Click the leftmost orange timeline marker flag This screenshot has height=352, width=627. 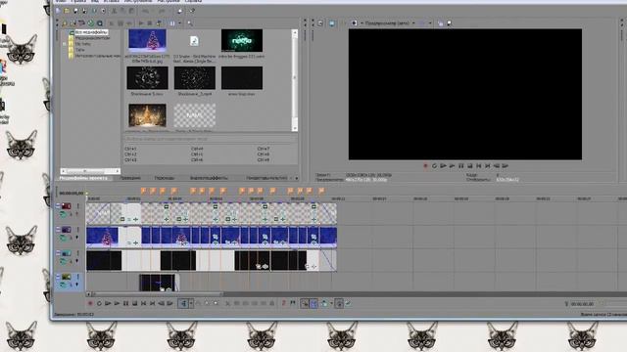[143, 191]
